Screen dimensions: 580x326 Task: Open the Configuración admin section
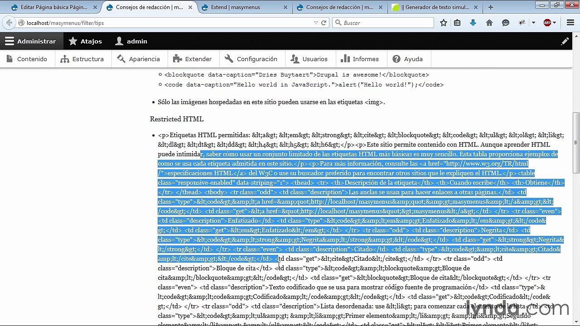[x=252, y=59]
